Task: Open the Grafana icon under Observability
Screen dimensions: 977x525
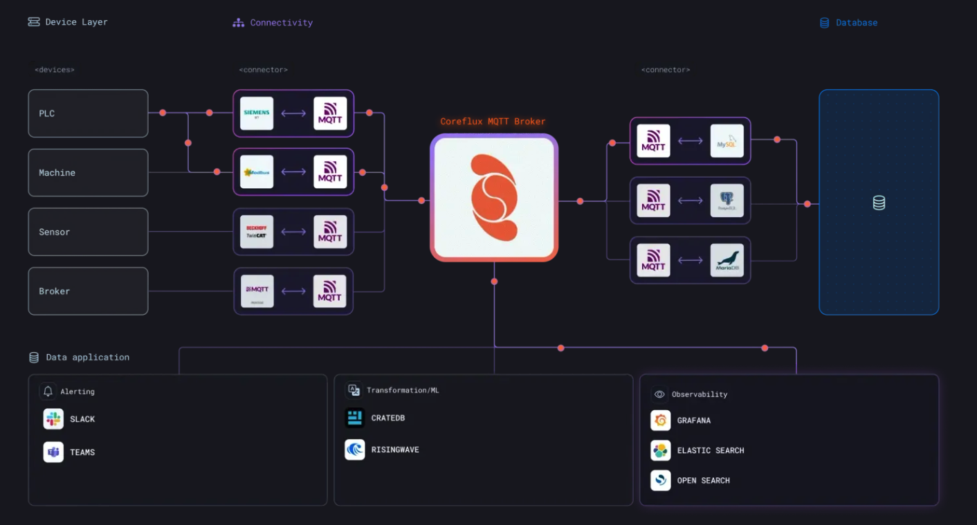Action: click(660, 421)
